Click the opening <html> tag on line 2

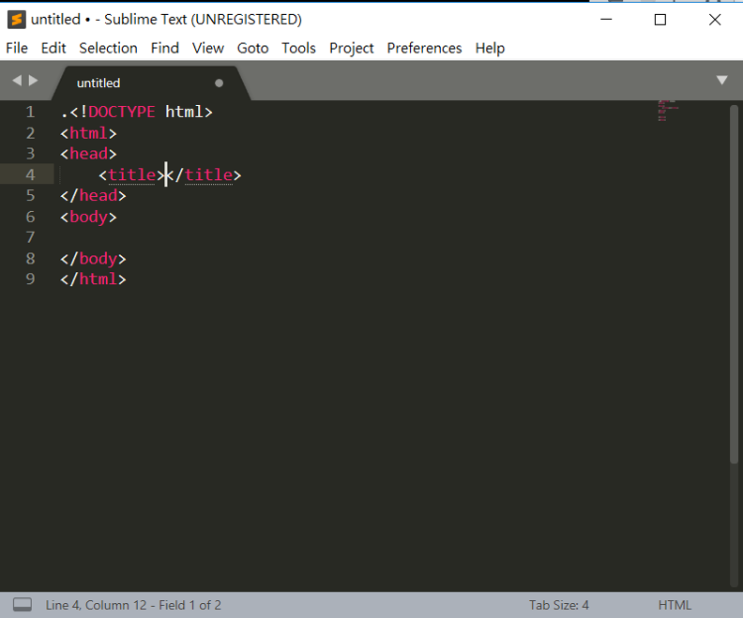click(88, 133)
